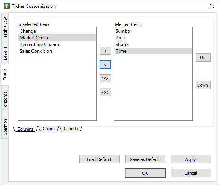Click Save as Default button
This screenshot has height=185, width=218.
click(145, 159)
